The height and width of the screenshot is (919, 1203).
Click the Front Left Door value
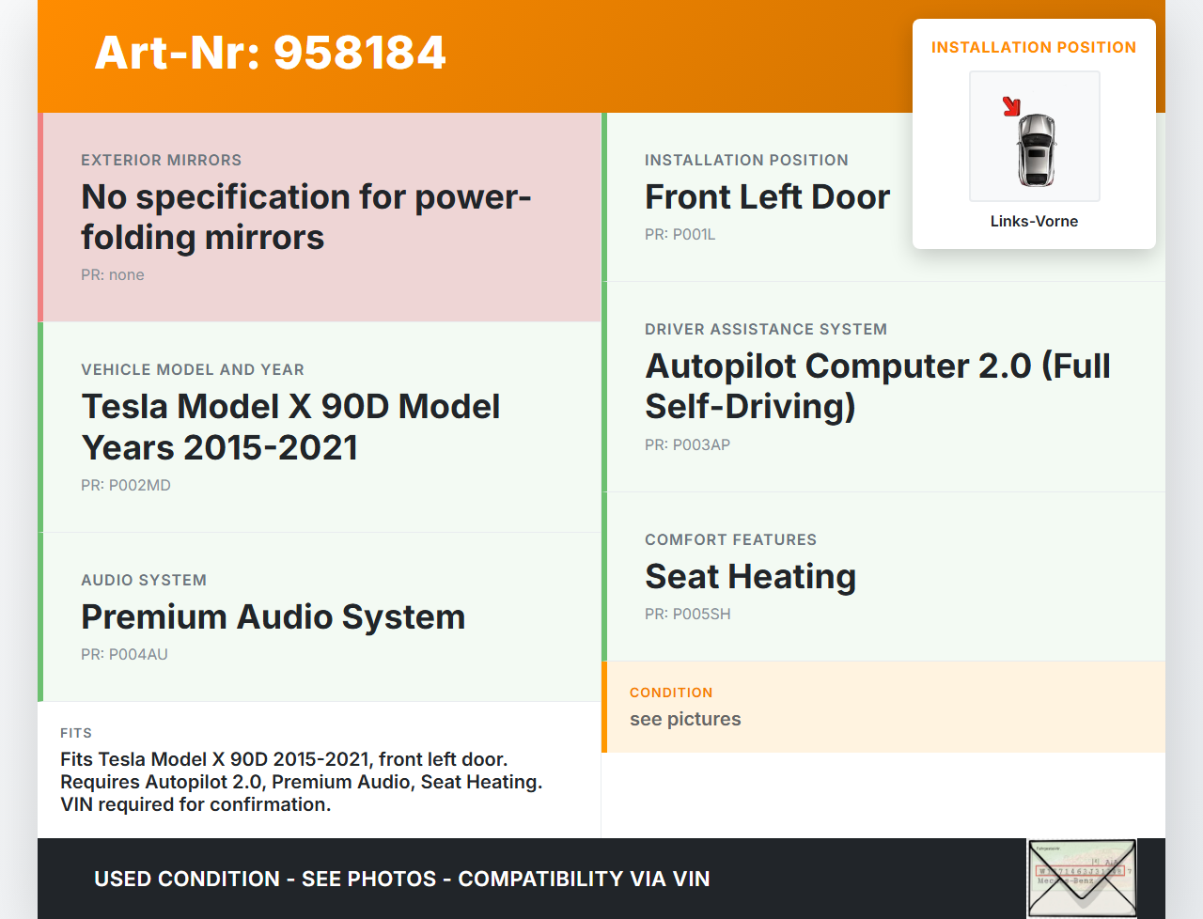pyautogui.click(x=767, y=197)
